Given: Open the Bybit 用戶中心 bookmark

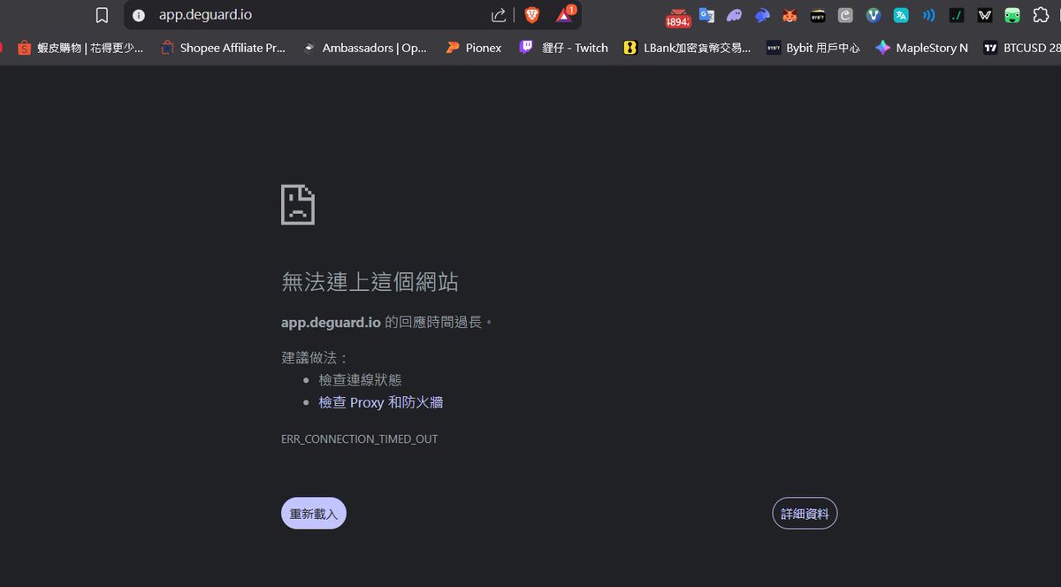Looking at the screenshot, I should coord(813,48).
